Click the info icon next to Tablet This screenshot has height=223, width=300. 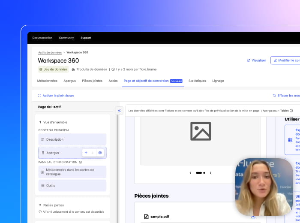291,111
